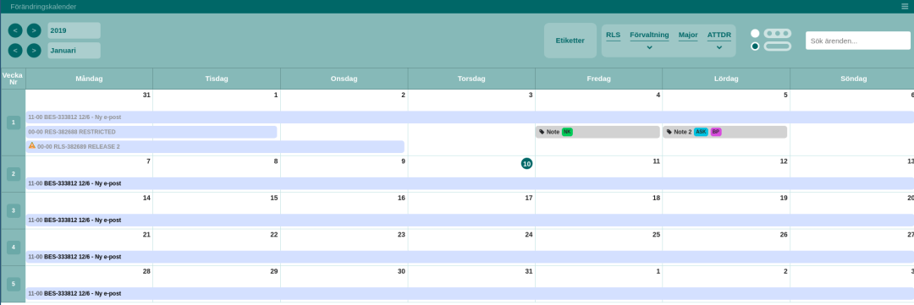The width and height of the screenshot is (914, 305).
Task: Select day number 18
Action: 656,198
